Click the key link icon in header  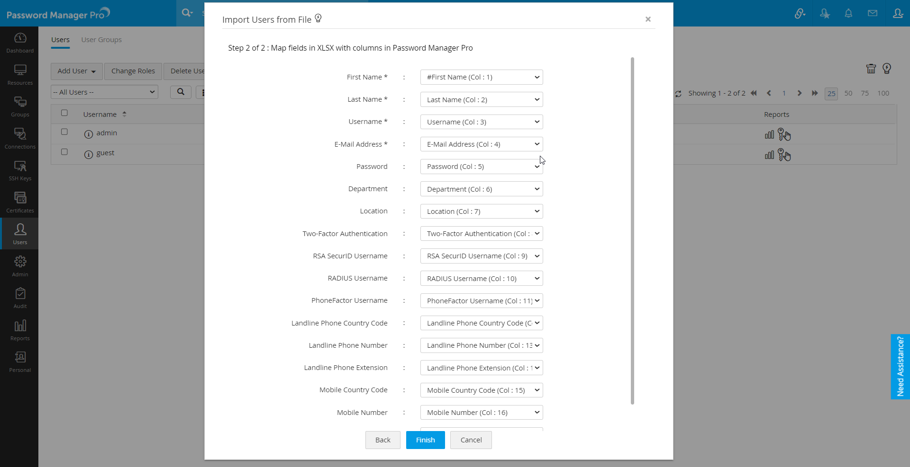[800, 13]
